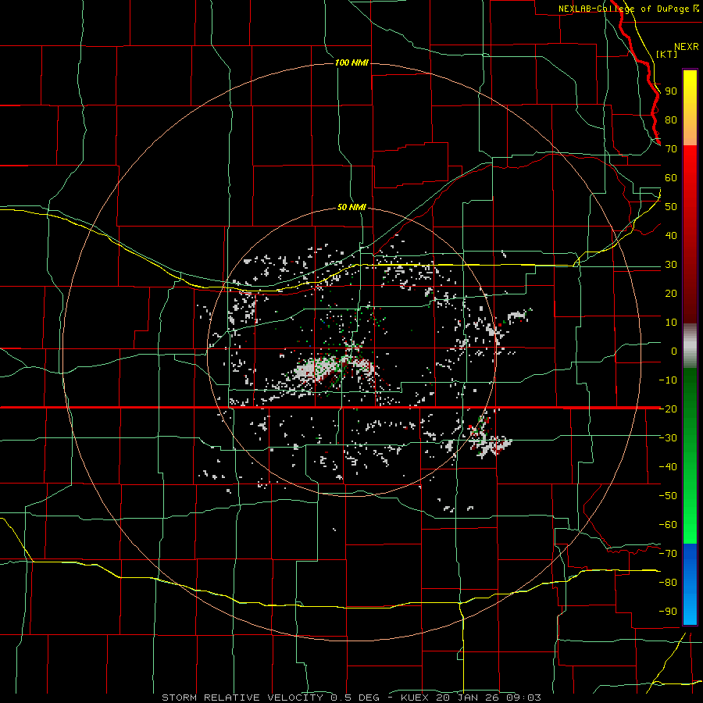Click the "-20" scale value

point(668,409)
